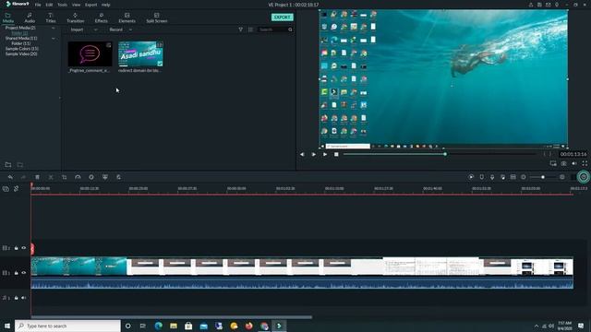Lock audio track 1

pos(17,298)
